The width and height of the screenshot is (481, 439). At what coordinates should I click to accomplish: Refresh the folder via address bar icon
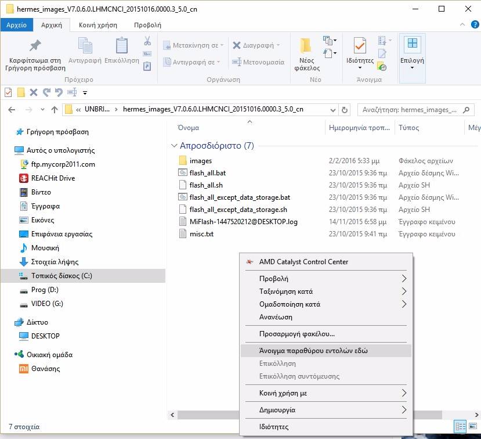pos(345,110)
